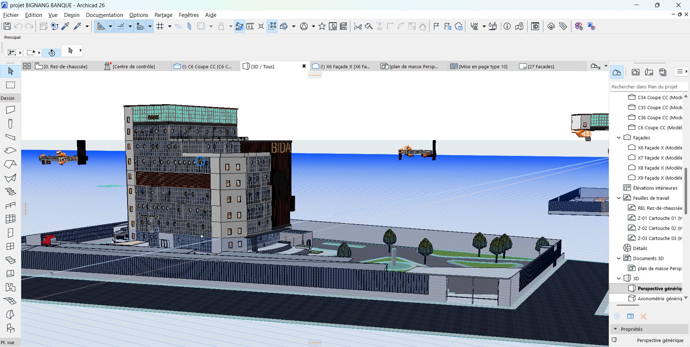Click the scissors trim tool icon
Screen dimensions: 690x347
[x=358, y=26]
